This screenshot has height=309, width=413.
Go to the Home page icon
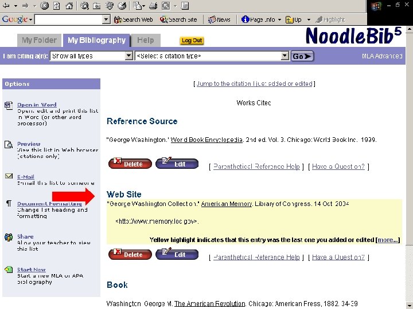[69, 5]
